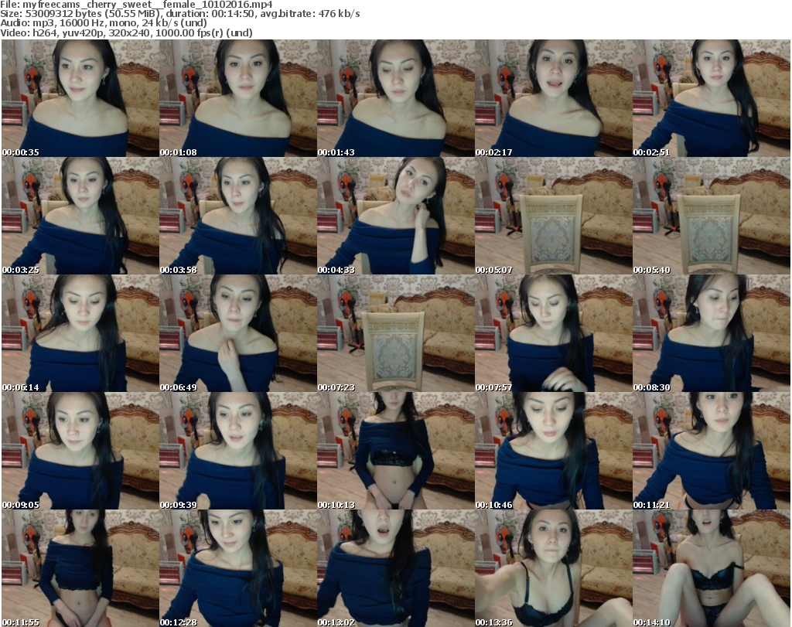Image resolution: width=792 pixels, height=627 pixels.
Task: Click the empty-chair frame at 00:05:40
Action: click(x=712, y=216)
